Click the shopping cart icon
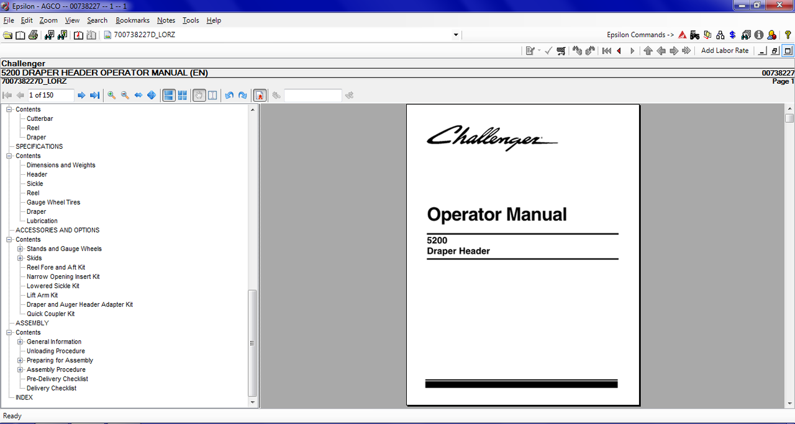 pyautogui.click(x=561, y=51)
